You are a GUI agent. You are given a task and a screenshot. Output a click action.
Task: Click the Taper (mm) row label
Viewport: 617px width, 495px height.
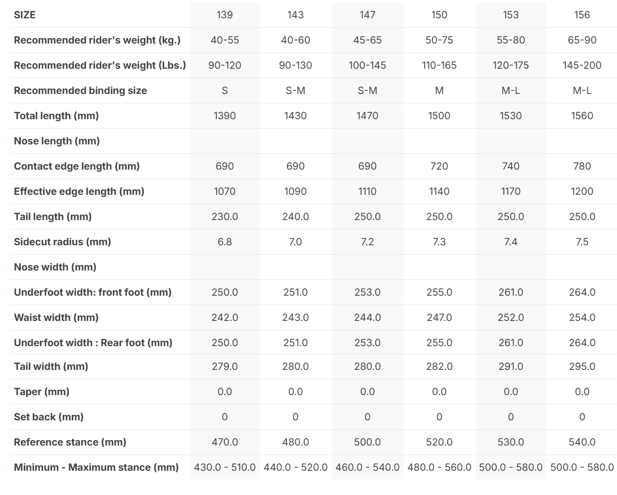[42, 392]
